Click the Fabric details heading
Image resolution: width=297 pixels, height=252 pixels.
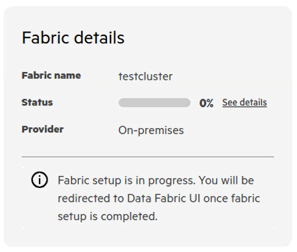coord(73,37)
